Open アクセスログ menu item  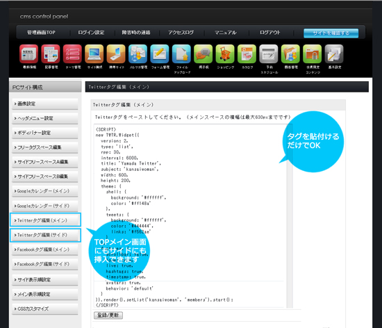point(181,33)
